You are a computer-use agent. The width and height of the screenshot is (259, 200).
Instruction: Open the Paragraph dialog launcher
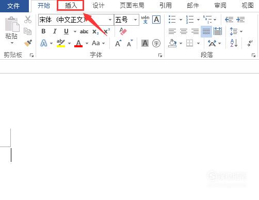253,55
